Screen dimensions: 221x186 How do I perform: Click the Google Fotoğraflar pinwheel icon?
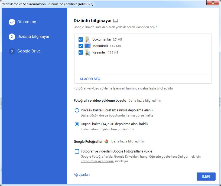[106, 141]
